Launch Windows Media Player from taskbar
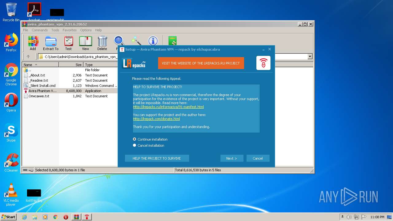393x221 pixels. click(45, 217)
